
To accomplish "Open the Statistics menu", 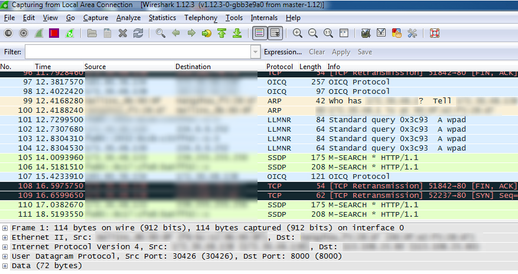I will [x=162, y=18].
